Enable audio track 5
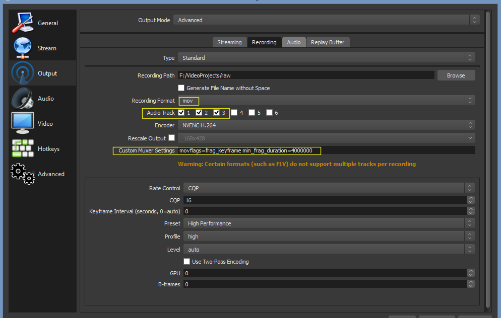This screenshot has width=501, height=318. (x=252, y=113)
